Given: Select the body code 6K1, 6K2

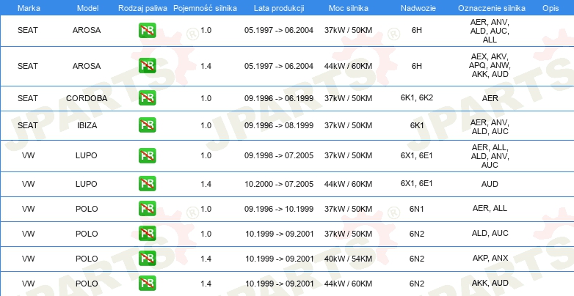Looking at the screenshot, I should [417, 98].
